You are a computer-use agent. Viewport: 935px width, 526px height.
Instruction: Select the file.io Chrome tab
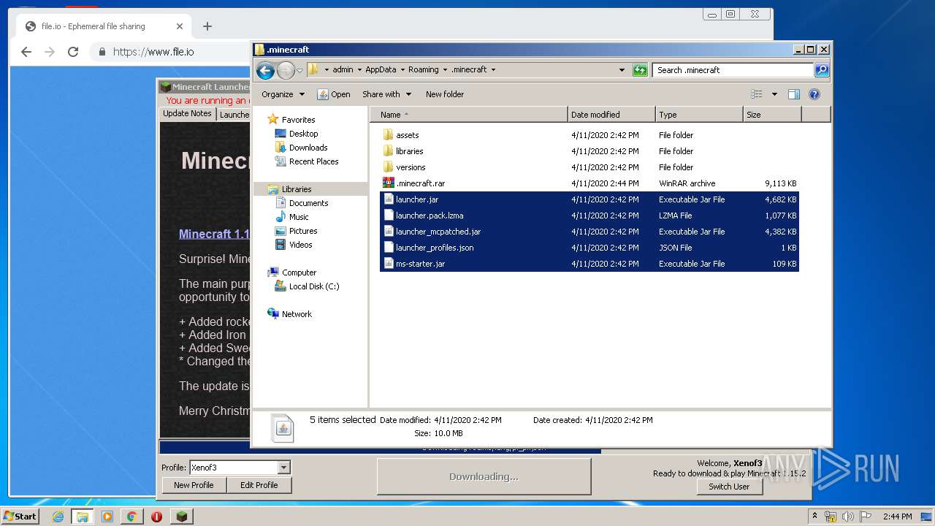point(104,26)
